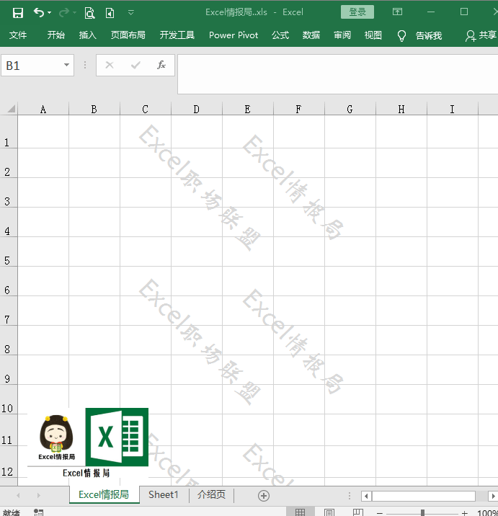Viewport: 498px width, 516px height.
Task: Click the zoom in plus button
Action: (x=464, y=513)
